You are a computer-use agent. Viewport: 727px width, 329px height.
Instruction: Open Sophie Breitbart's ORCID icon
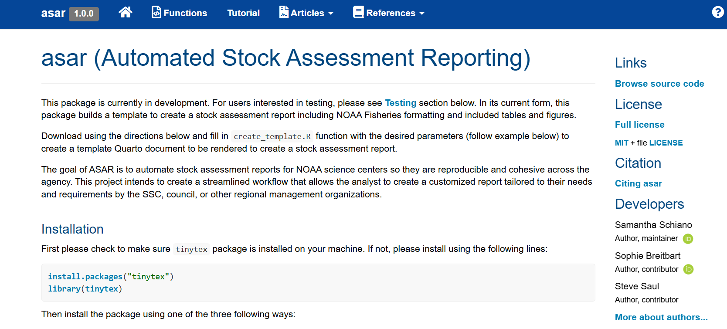pos(688,269)
